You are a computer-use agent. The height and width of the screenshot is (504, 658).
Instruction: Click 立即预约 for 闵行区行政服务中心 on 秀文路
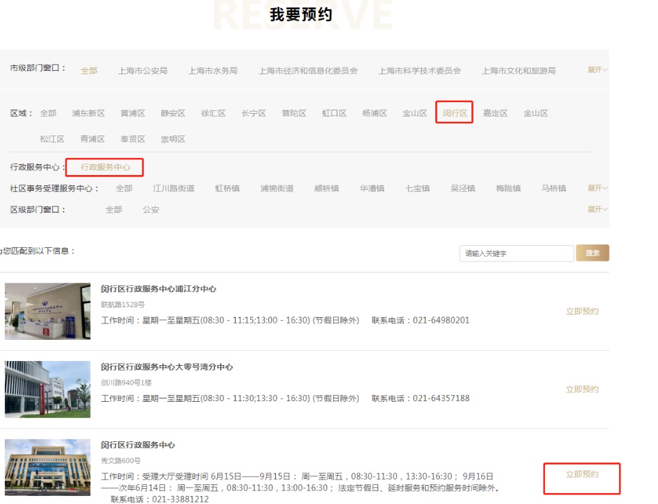point(582,474)
